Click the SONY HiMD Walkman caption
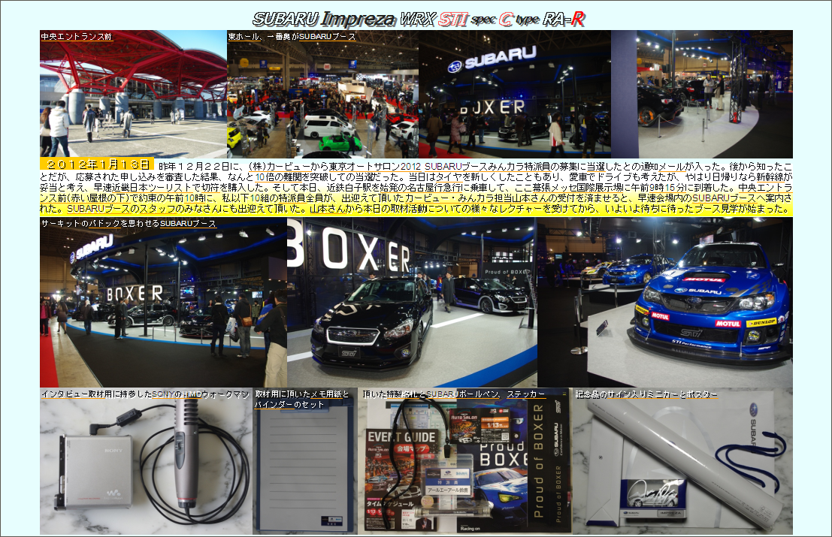This screenshot has width=832, height=537. [x=145, y=394]
